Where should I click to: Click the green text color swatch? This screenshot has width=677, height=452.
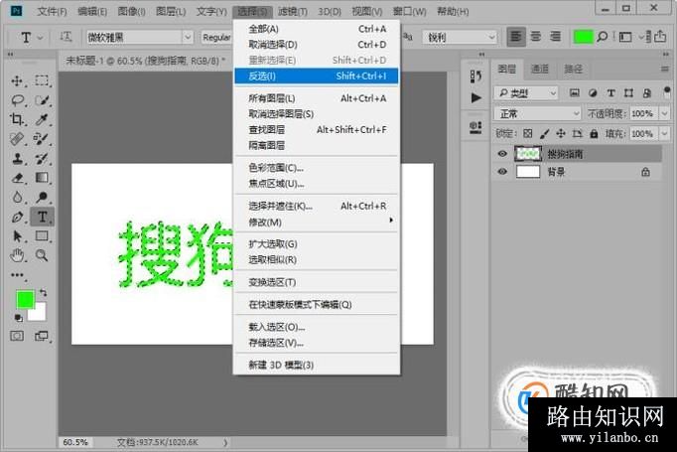(x=583, y=37)
